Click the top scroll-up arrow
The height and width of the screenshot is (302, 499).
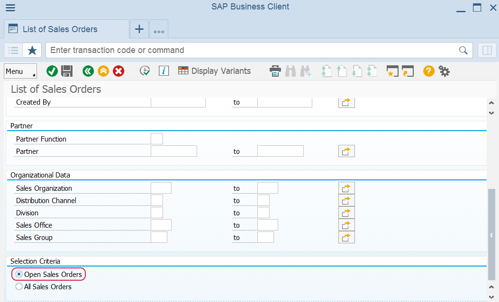point(491,103)
